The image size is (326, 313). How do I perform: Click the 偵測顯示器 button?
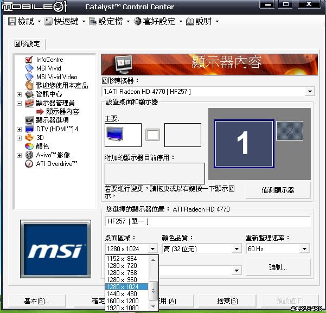pos(278,190)
